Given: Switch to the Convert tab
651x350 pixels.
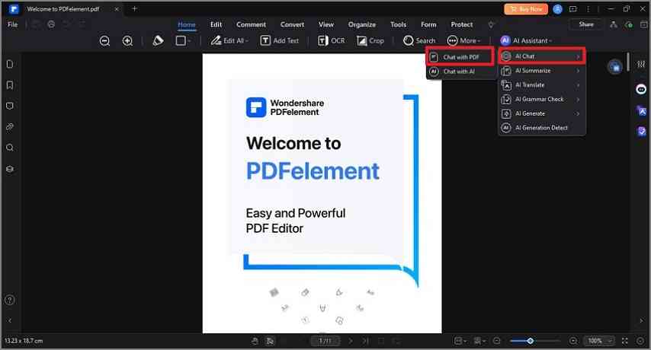Looking at the screenshot, I should (292, 24).
